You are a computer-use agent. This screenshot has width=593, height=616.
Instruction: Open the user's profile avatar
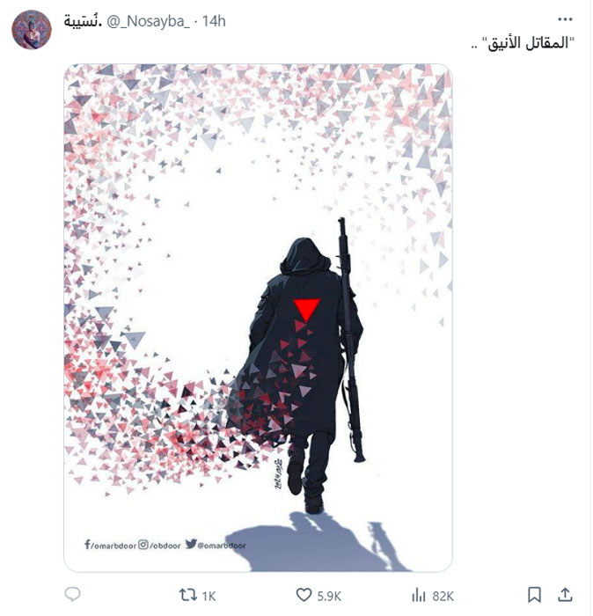(x=32, y=30)
